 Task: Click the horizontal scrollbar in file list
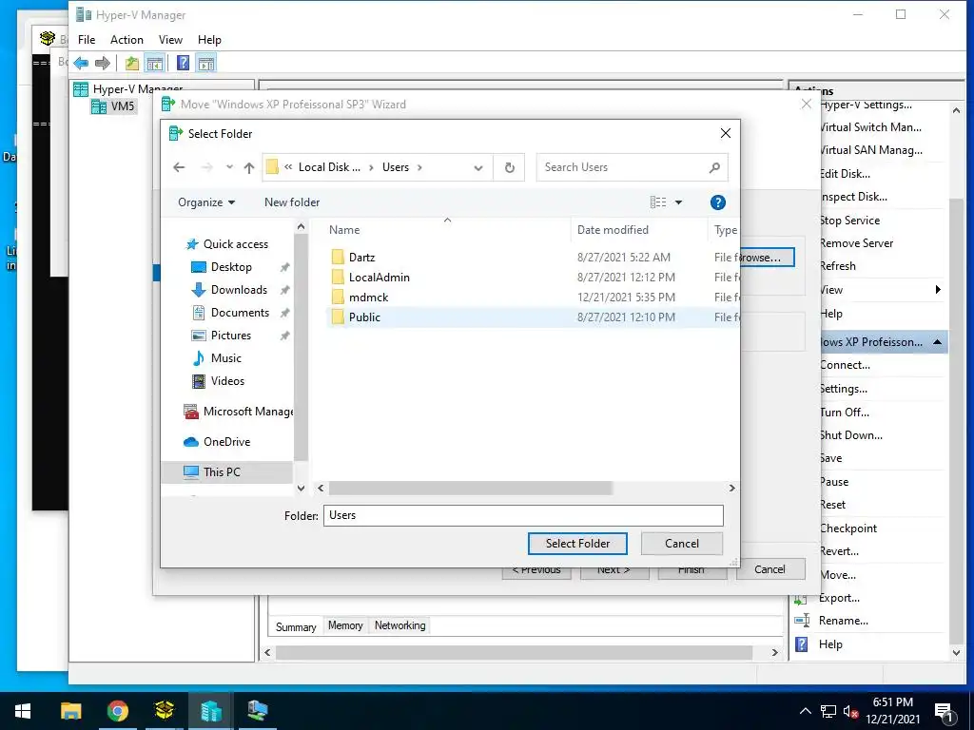[471, 488]
